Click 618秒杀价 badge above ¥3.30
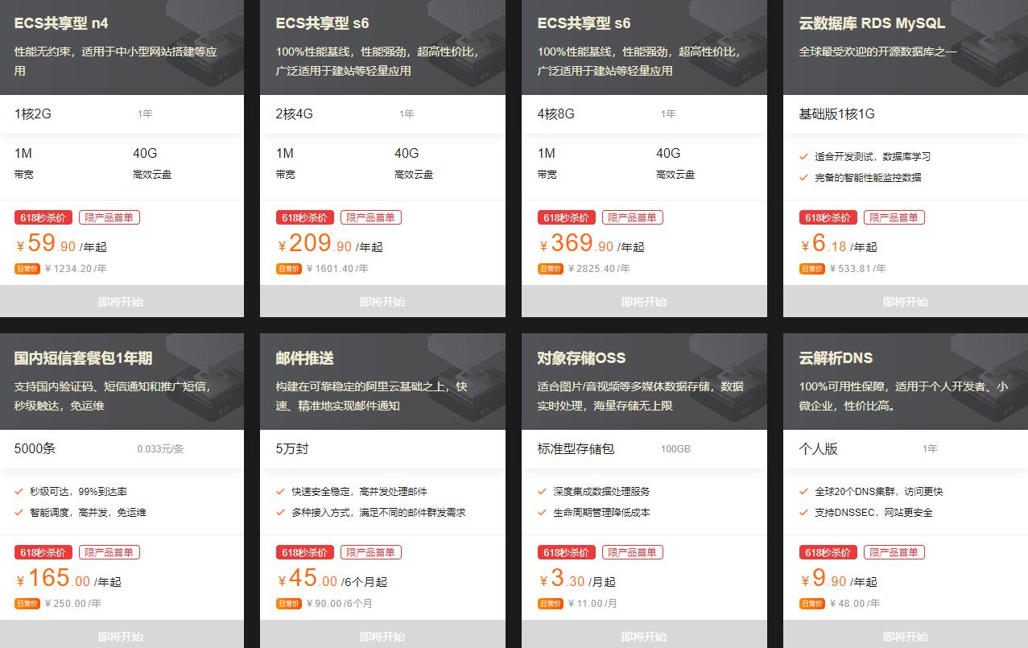This screenshot has width=1028, height=648. click(567, 552)
